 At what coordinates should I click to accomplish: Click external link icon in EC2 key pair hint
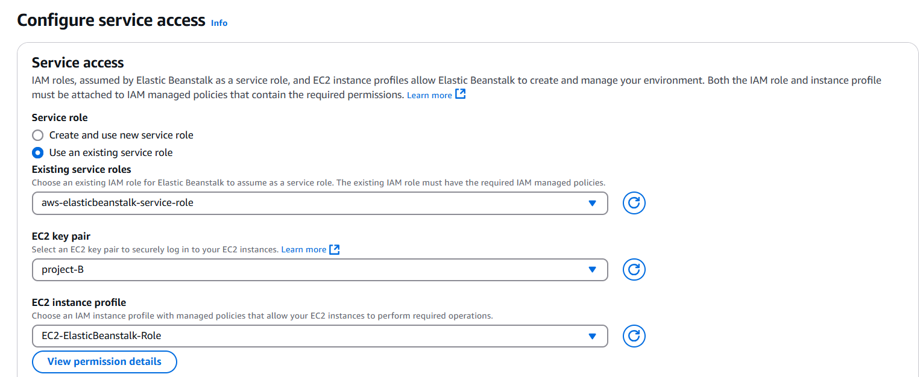(335, 249)
